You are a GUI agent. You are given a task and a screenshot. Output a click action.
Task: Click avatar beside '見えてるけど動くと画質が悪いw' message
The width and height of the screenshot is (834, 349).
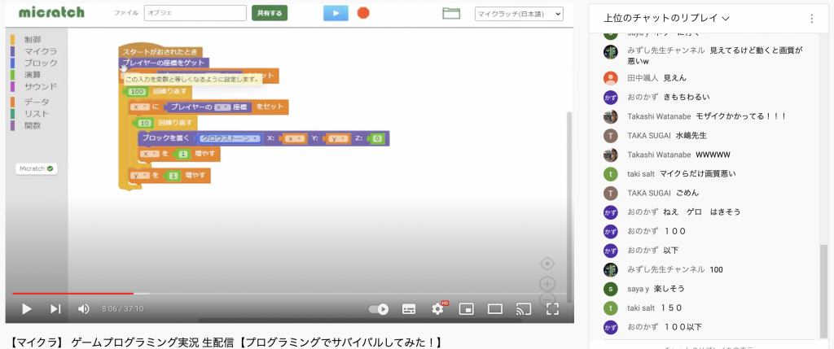coord(611,51)
